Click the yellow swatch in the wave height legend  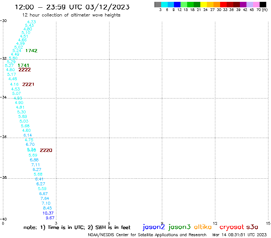204,4
